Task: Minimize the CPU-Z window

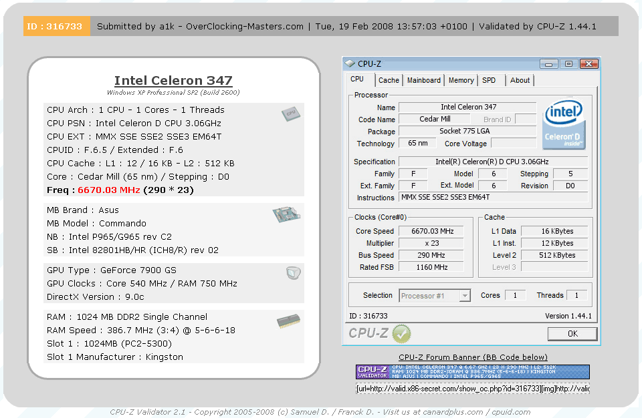Action: click(x=548, y=64)
